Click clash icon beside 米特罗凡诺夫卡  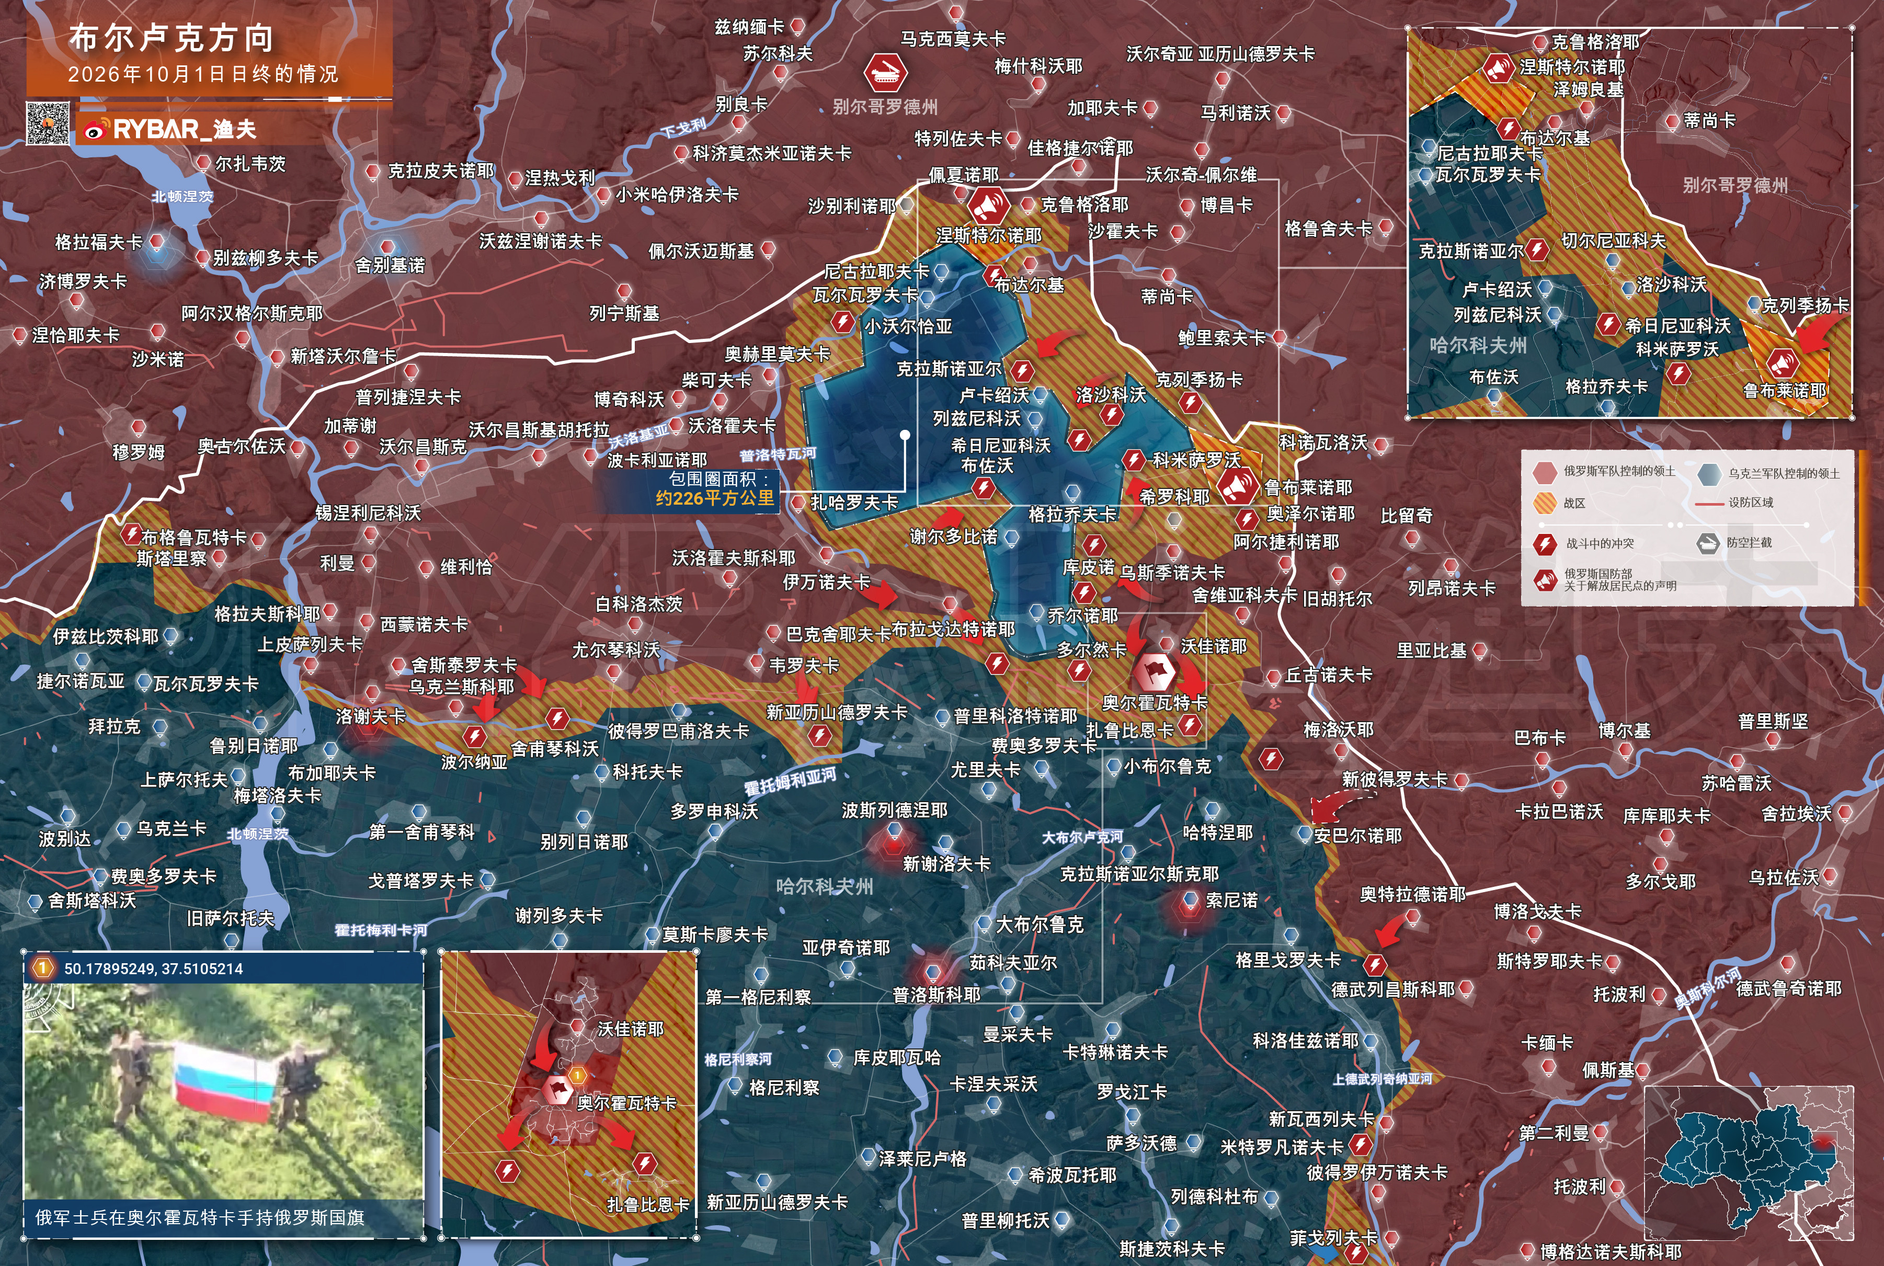1360,1144
